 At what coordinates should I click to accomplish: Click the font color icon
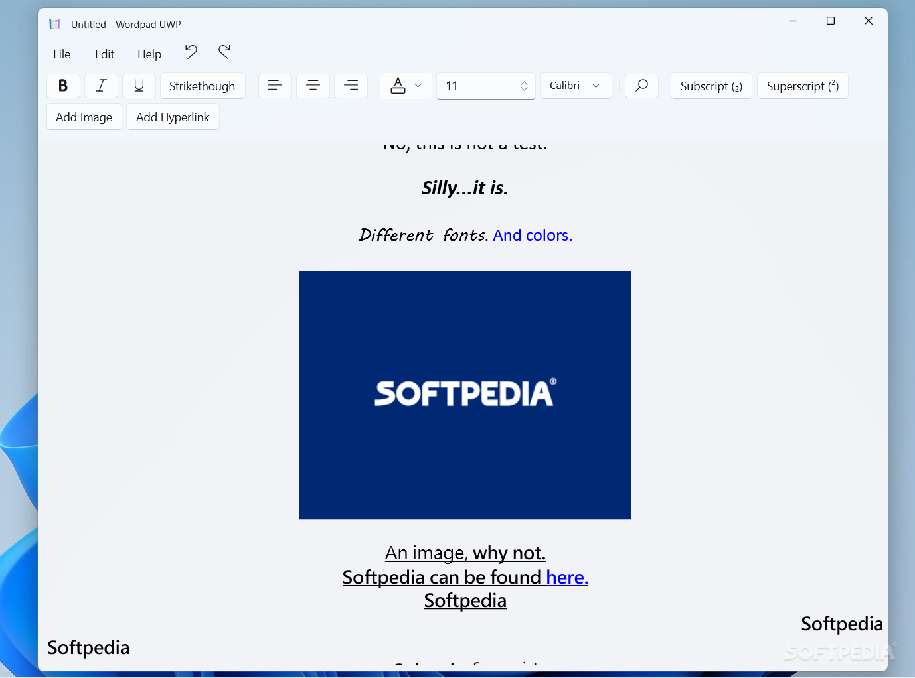coord(398,86)
